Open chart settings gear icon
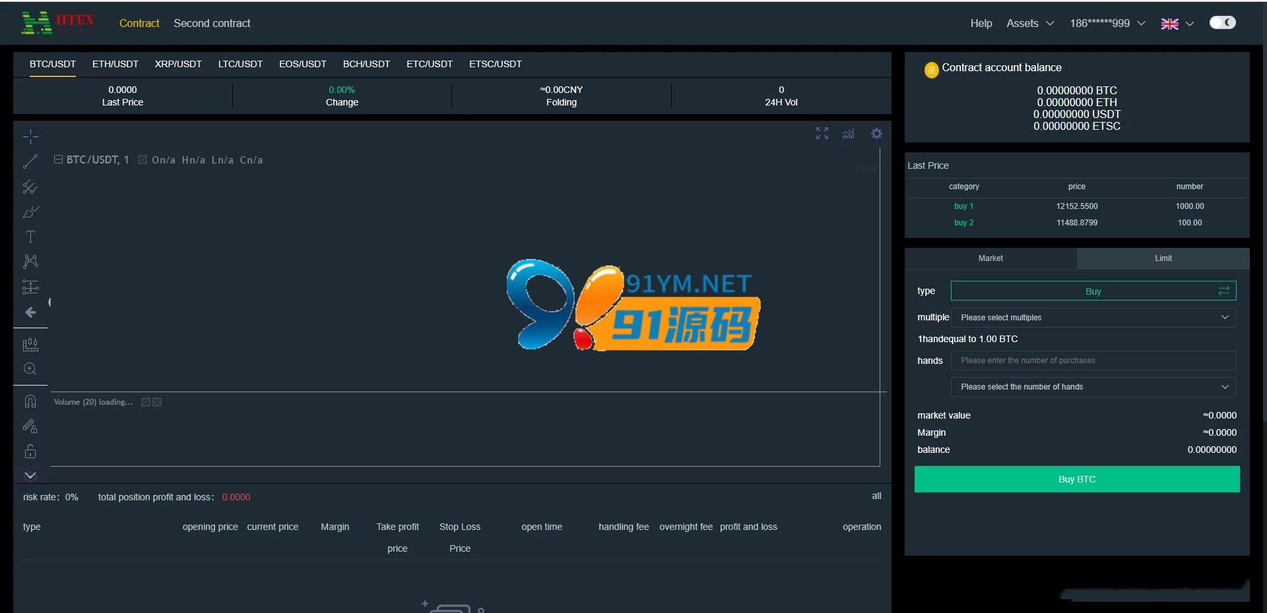 click(876, 134)
